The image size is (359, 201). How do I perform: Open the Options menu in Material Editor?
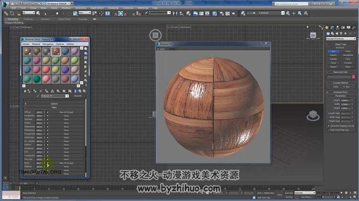coord(60,44)
